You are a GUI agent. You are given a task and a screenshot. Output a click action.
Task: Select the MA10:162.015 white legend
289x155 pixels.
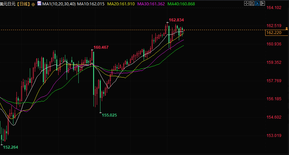tap(91, 4)
